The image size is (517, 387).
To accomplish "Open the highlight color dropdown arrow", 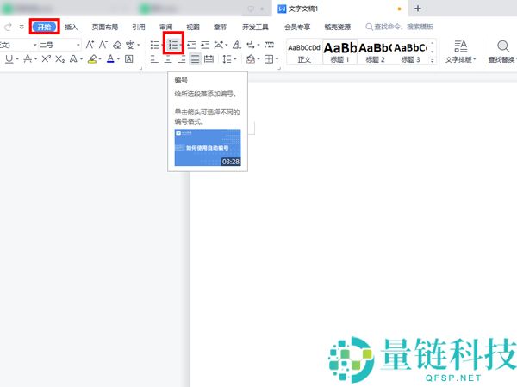I will click(100, 59).
